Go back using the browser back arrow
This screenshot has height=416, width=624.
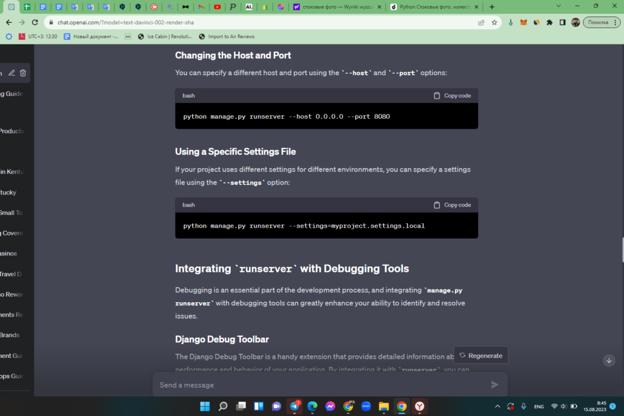point(8,22)
